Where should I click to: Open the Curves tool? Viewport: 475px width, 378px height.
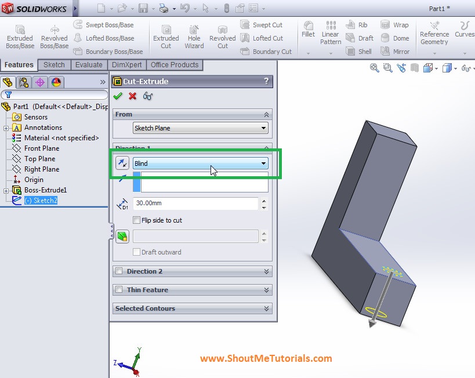coord(465,30)
